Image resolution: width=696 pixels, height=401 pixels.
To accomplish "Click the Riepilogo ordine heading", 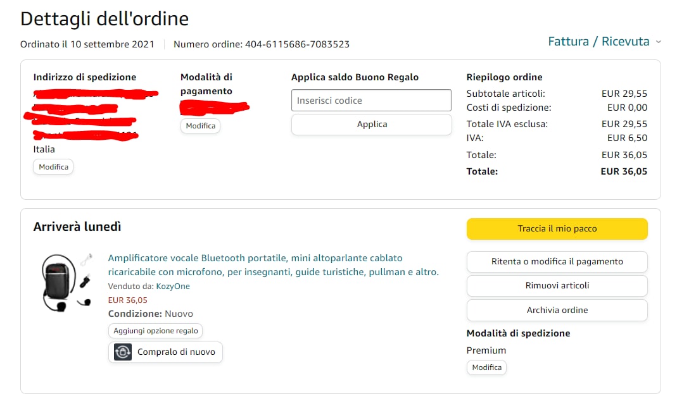I will coord(504,77).
